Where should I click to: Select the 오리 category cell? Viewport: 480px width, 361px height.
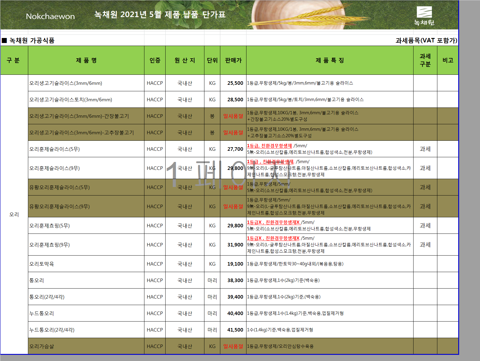pos(14,214)
